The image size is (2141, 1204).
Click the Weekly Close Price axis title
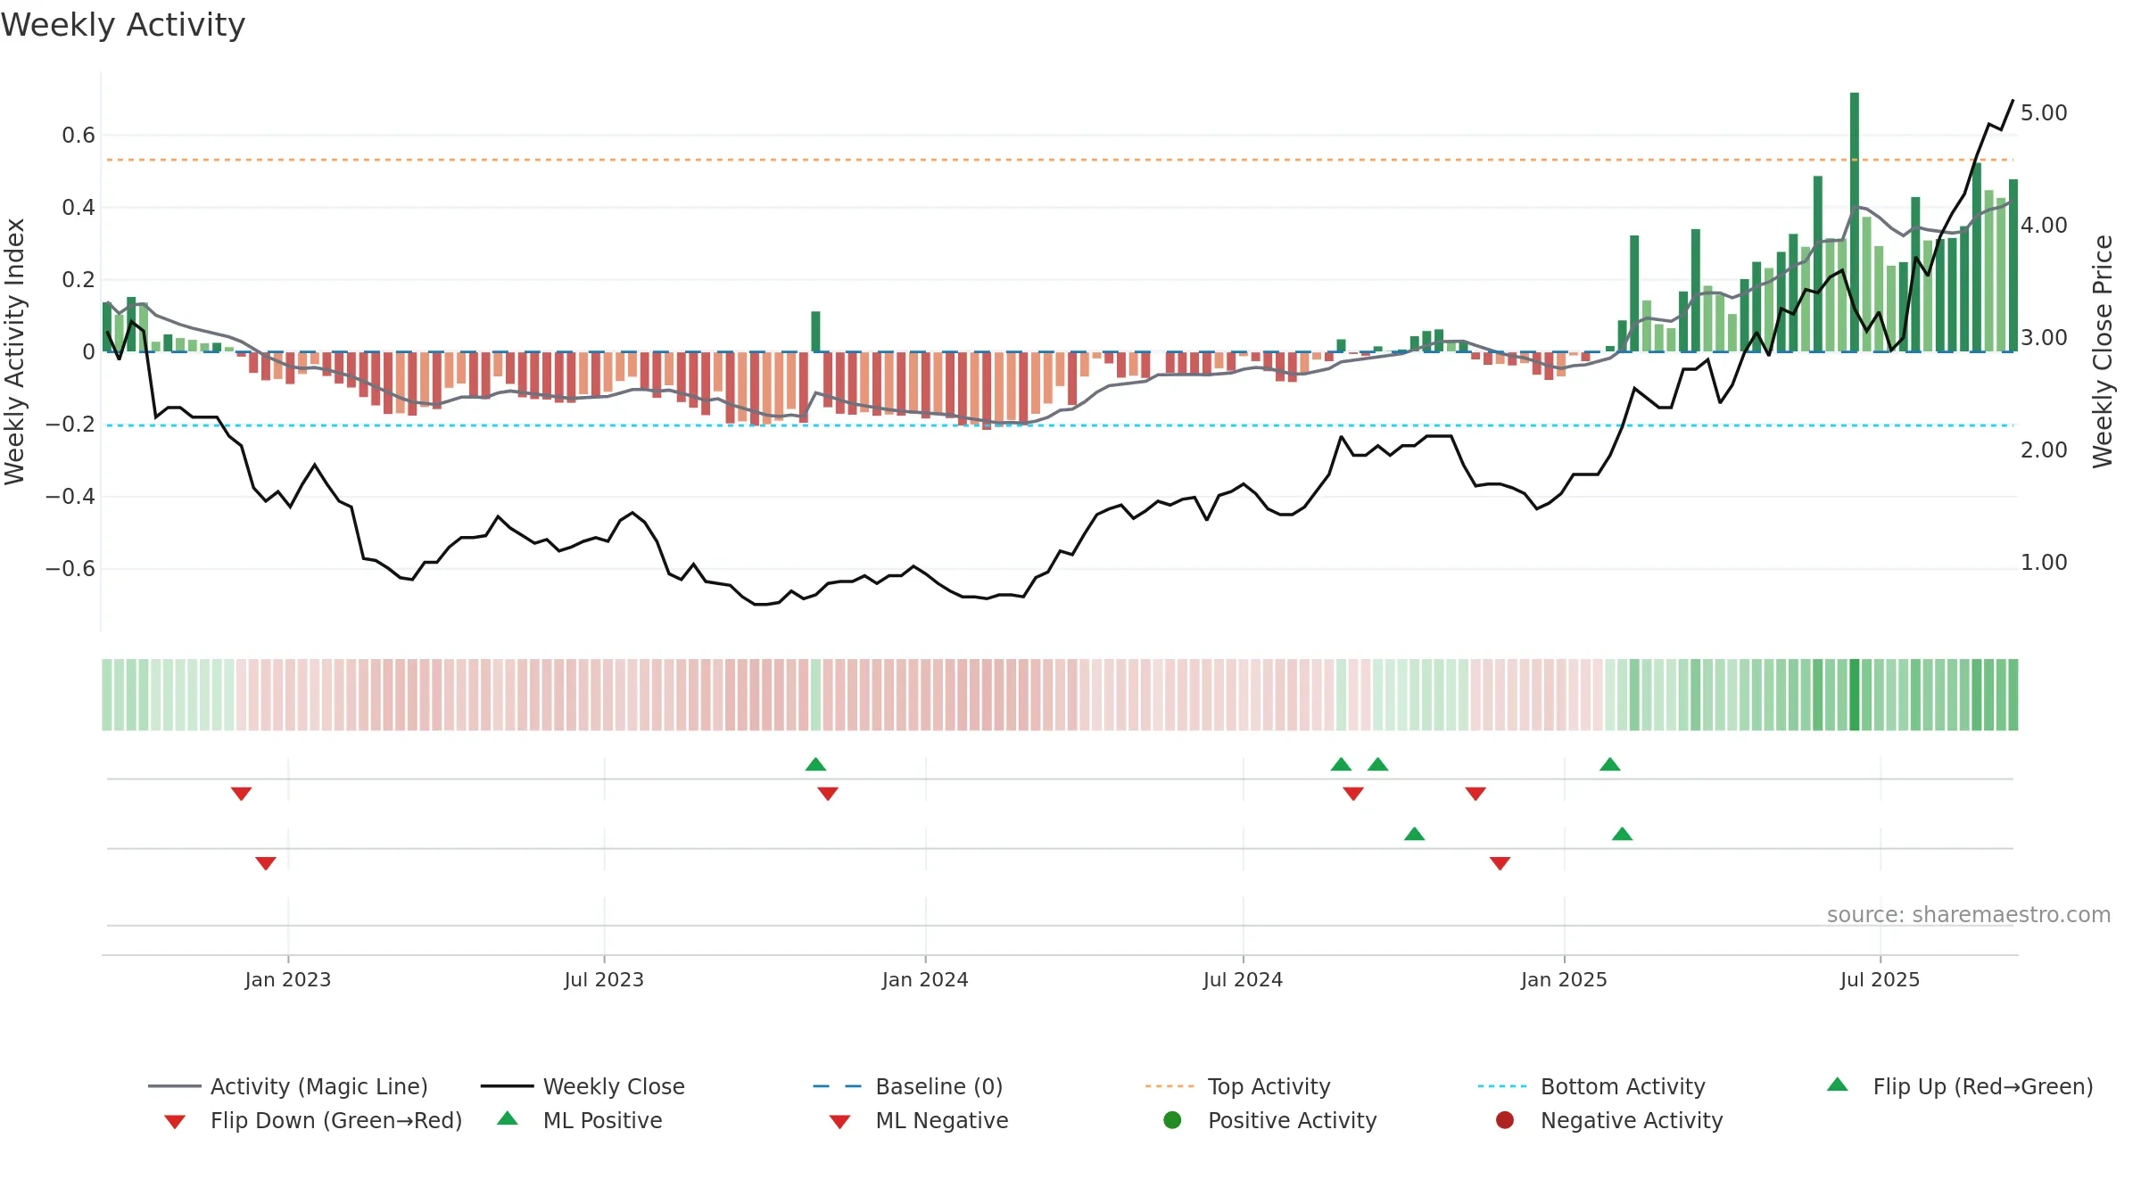coord(2103,351)
